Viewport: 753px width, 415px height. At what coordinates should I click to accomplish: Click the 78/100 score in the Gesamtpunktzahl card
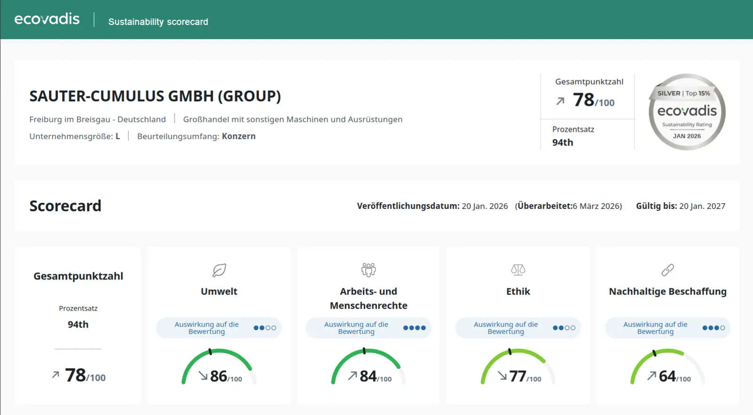click(85, 375)
